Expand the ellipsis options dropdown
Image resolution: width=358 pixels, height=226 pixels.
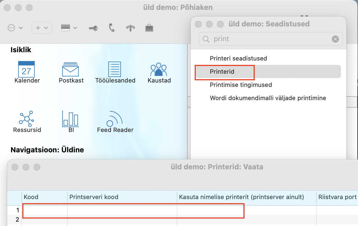coord(15,28)
